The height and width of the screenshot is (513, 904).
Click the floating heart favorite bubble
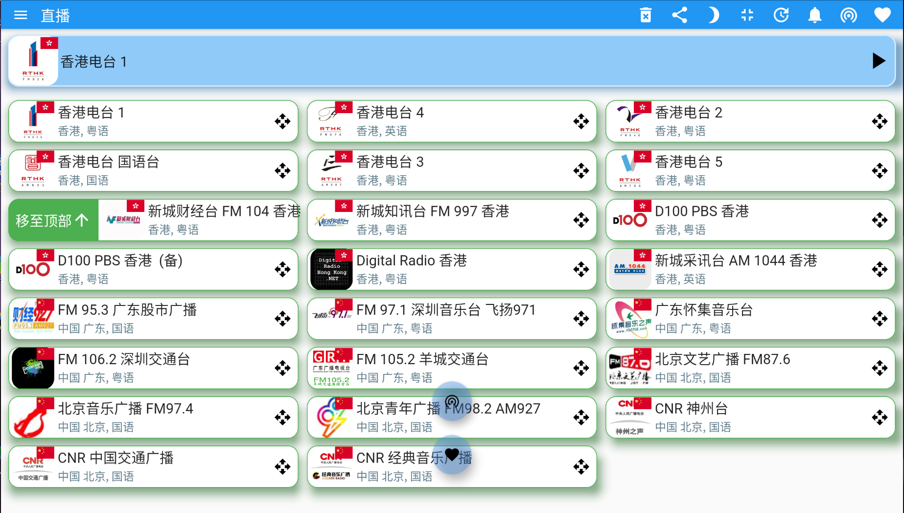pos(452,455)
